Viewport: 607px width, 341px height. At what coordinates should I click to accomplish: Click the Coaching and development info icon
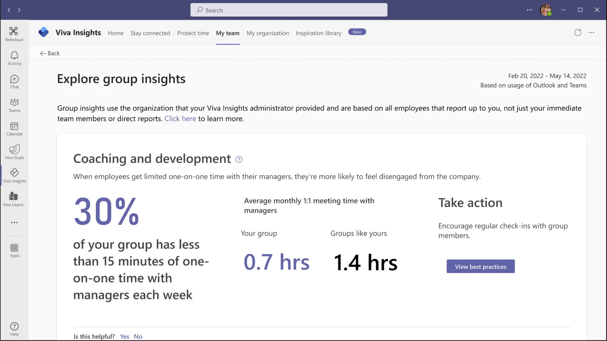(239, 160)
